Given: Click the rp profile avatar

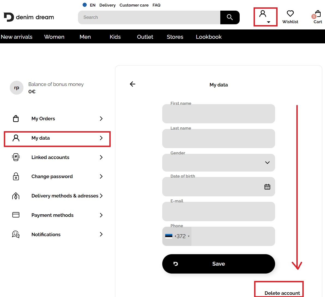Looking at the screenshot, I should coord(17,88).
